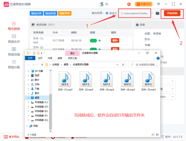The width and height of the screenshot is (186, 141).
Task: Select 文档 in Explorer navigation tree
Action: [37, 84]
